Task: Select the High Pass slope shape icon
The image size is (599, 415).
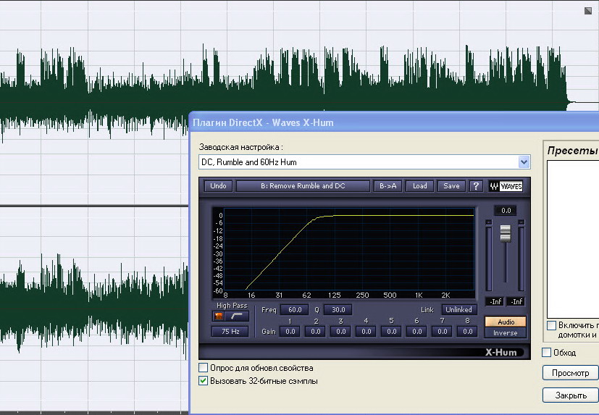Action: 238,317
